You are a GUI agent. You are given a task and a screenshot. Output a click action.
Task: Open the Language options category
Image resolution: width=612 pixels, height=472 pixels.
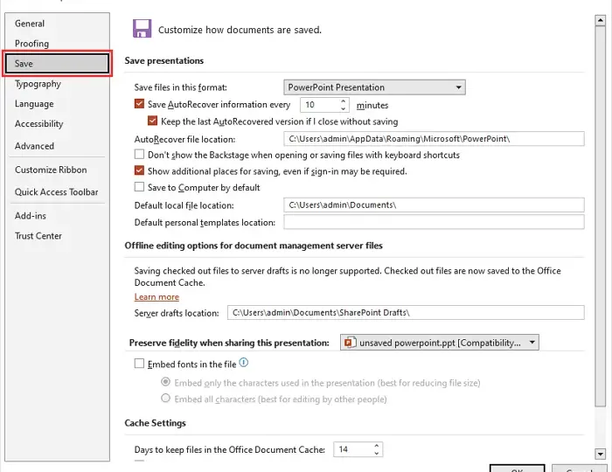tap(34, 104)
